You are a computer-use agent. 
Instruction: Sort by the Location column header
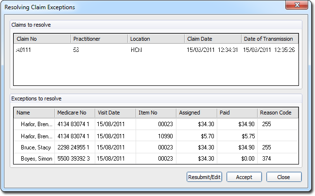156,39
